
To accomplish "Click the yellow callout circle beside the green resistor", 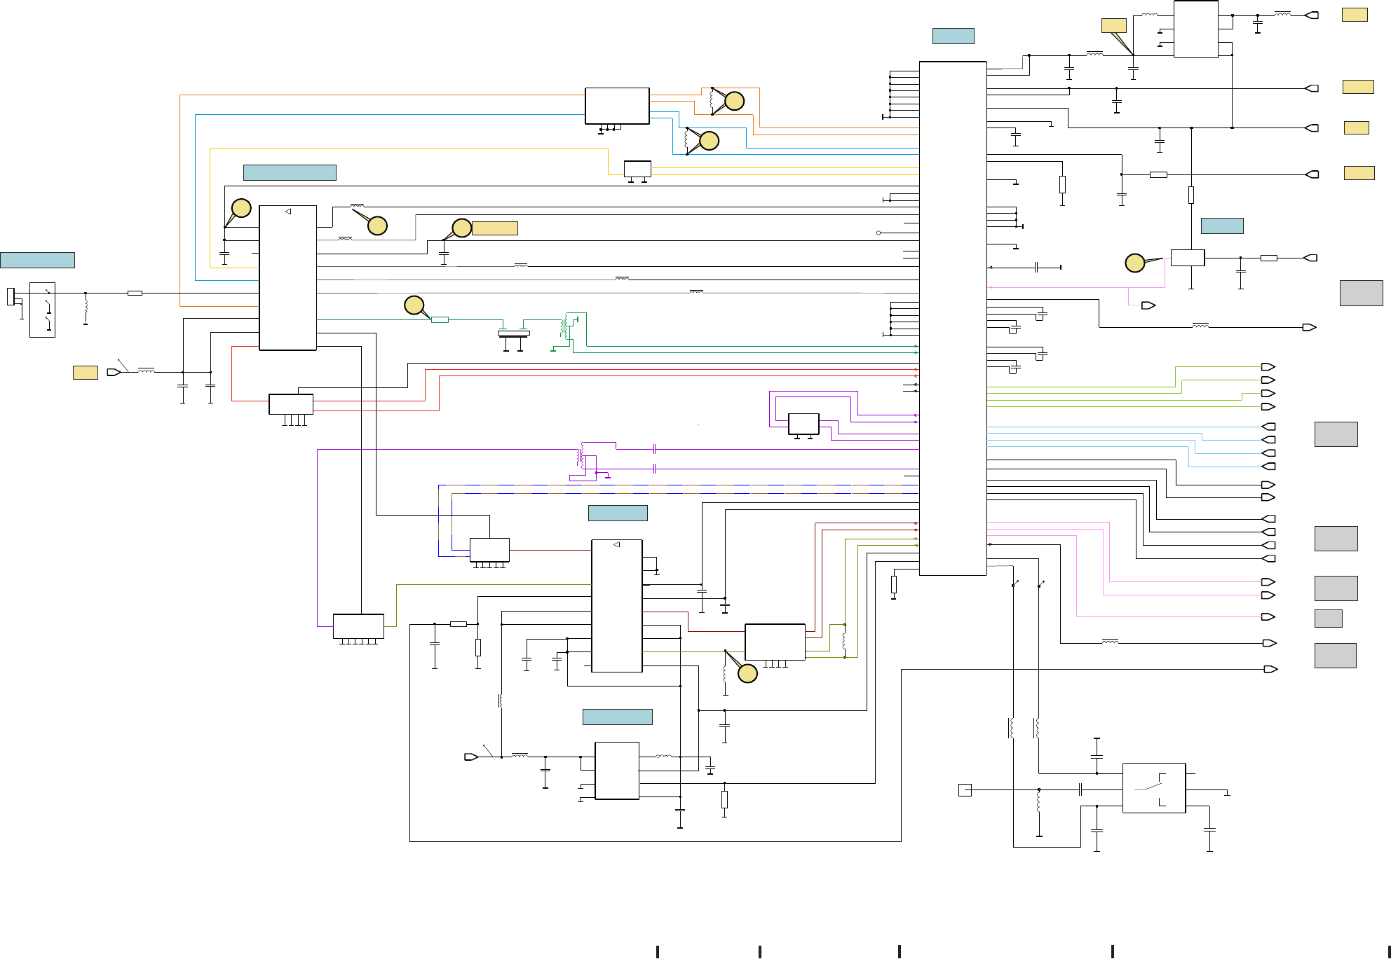I will 414,305.
